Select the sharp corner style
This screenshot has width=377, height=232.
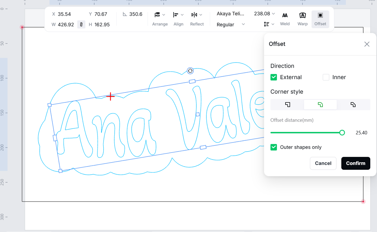tap(288, 105)
